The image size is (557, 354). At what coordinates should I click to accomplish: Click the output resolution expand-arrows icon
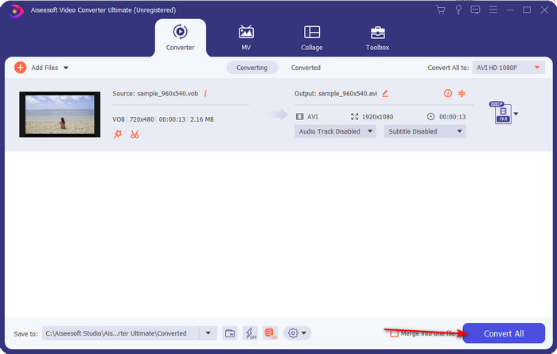tap(354, 116)
